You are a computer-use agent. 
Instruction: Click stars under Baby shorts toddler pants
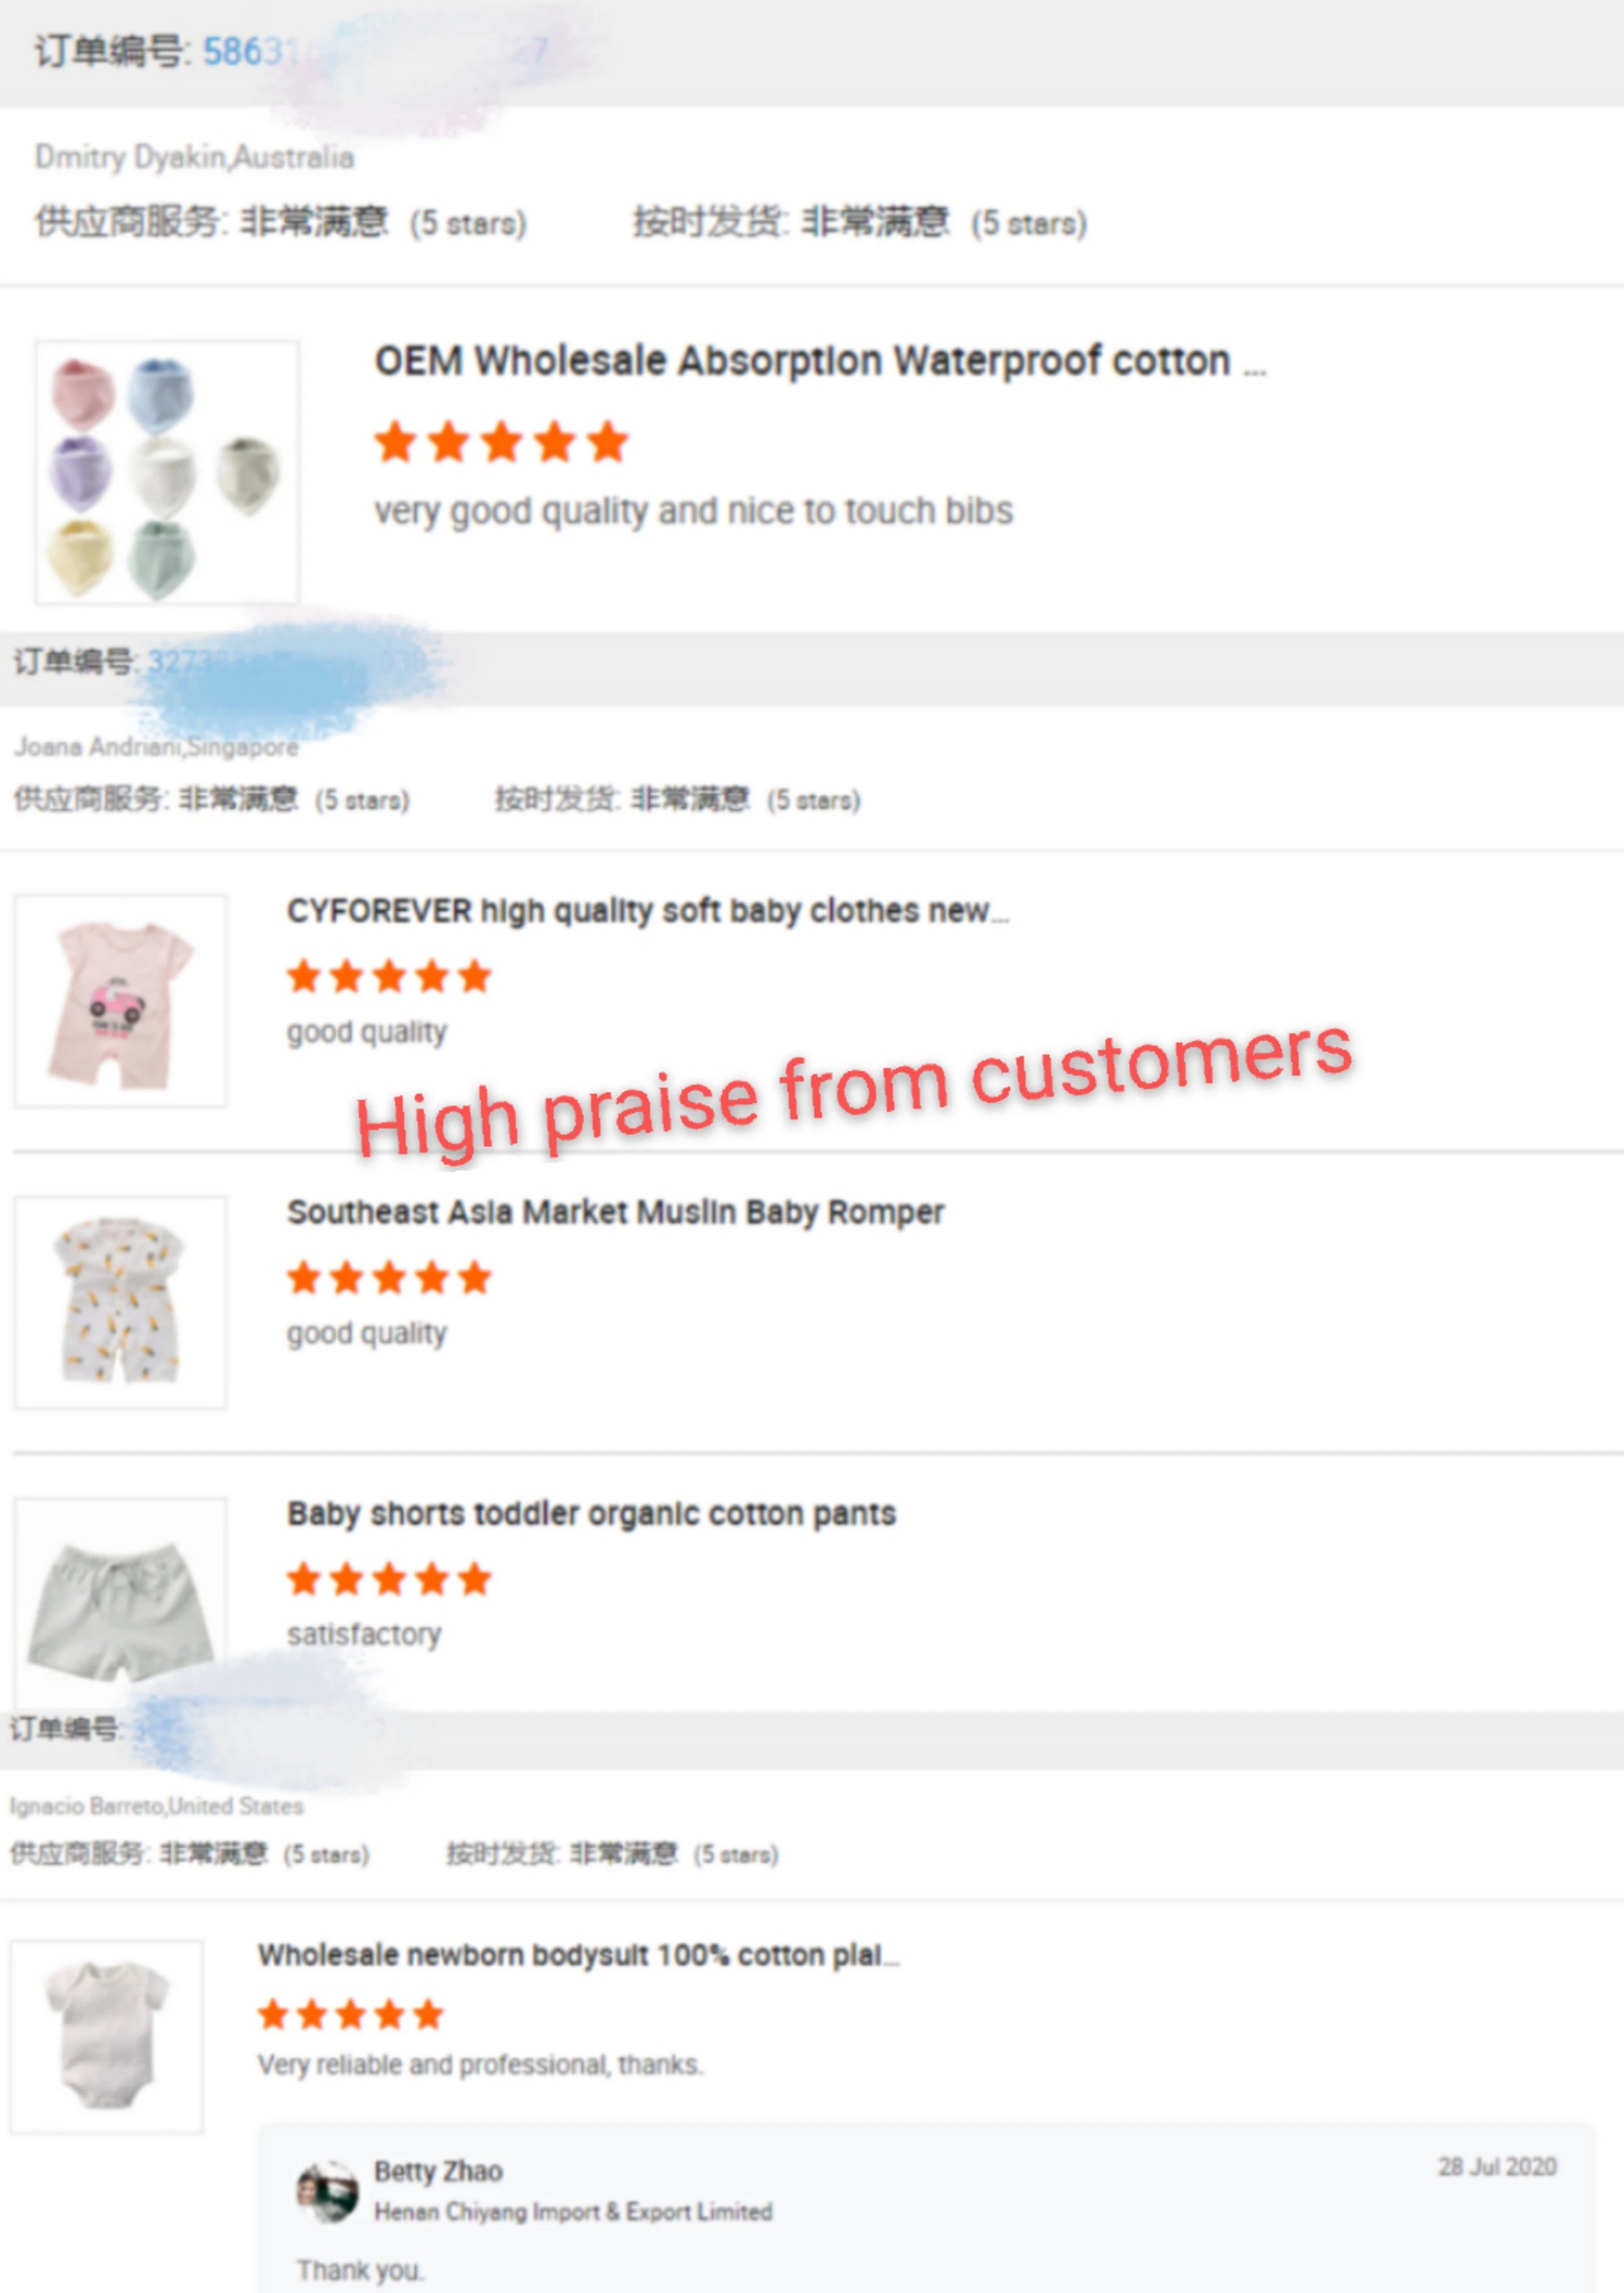(x=389, y=1580)
